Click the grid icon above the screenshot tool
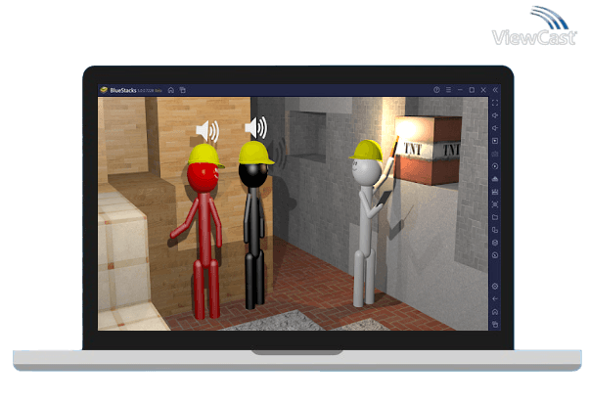589x405 pixels. point(495,192)
